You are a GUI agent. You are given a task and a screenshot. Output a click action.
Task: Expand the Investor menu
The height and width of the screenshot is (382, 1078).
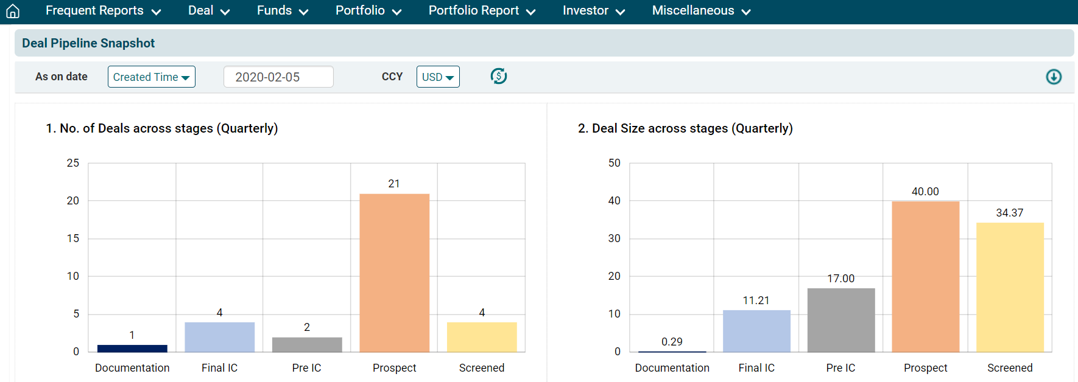click(x=593, y=11)
